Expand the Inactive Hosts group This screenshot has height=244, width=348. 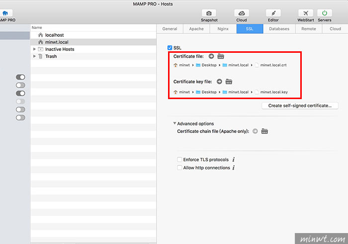(34, 49)
